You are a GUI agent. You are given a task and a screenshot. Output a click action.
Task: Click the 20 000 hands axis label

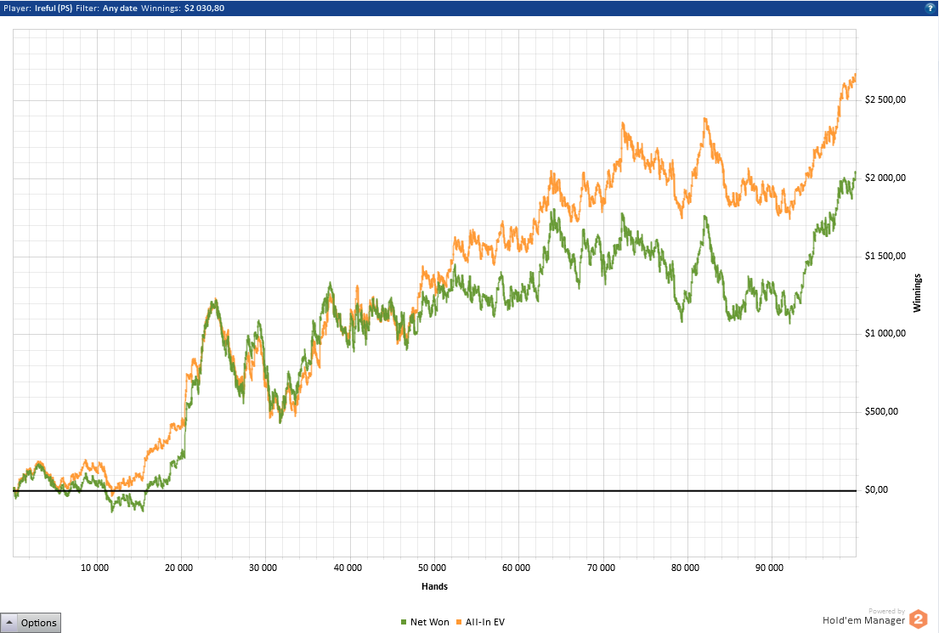click(179, 568)
